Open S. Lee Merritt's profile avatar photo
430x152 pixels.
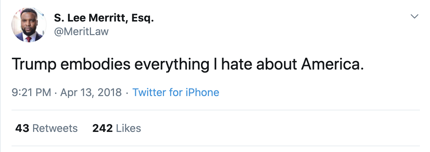click(29, 25)
